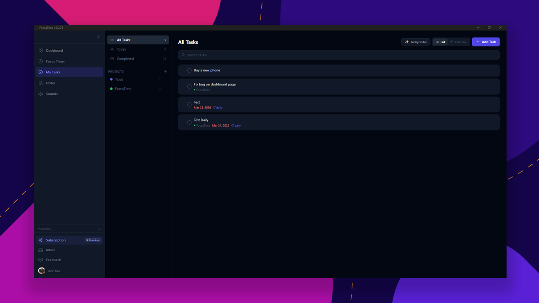The width and height of the screenshot is (539, 303).
Task: Click the Premium badge
Action: pyautogui.click(x=93, y=240)
